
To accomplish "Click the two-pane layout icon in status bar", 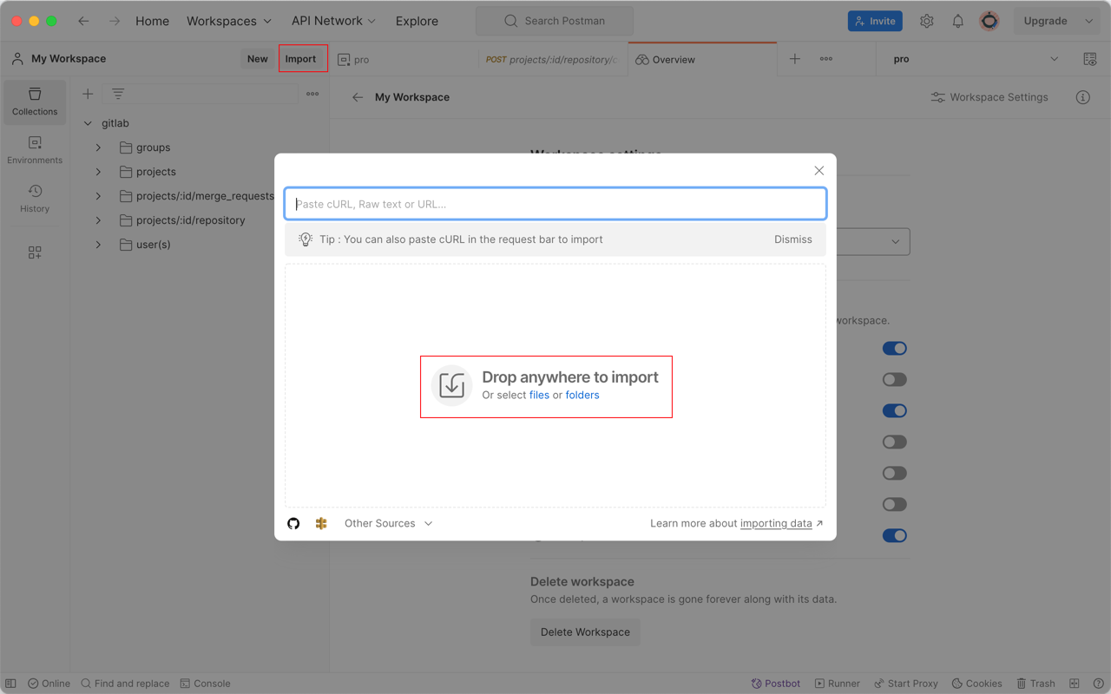I will tap(1075, 684).
